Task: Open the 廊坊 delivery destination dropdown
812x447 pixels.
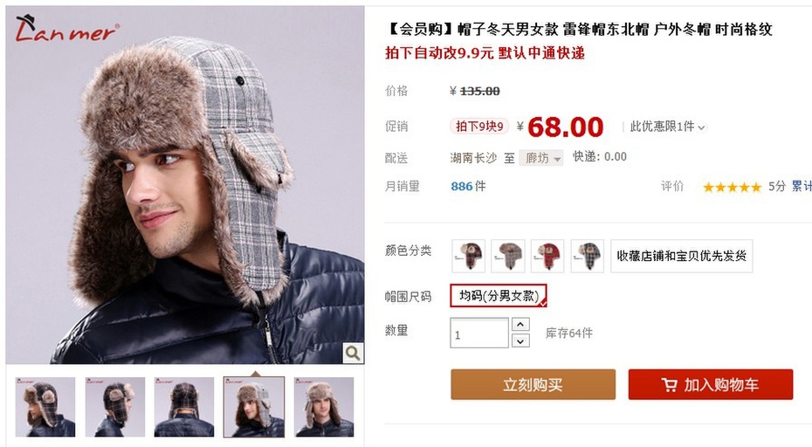Action: point(541,157)
